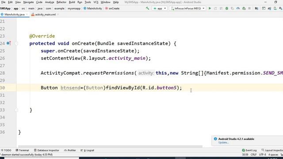The width and height of the screenshot is (283, 159).
Task: Click the example breadcrumb
Action: (x=59, y=8)
